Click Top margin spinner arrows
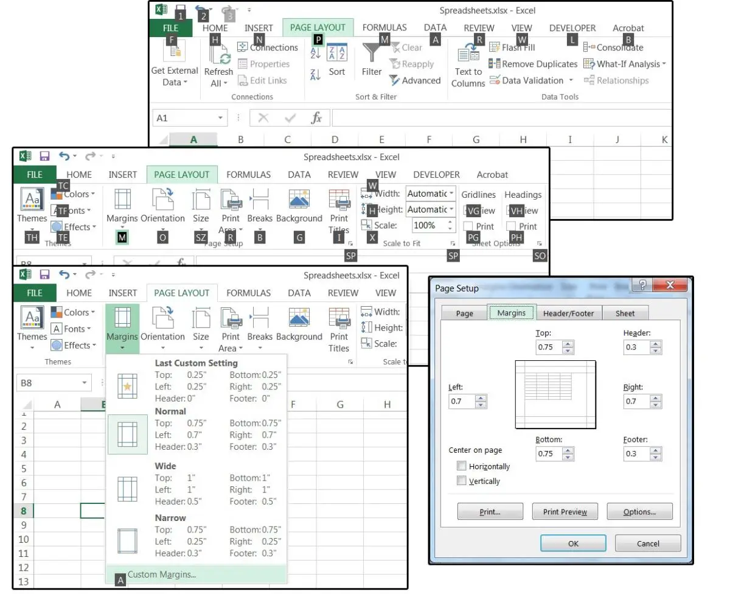730x594 pixels. tap(568, 347)
